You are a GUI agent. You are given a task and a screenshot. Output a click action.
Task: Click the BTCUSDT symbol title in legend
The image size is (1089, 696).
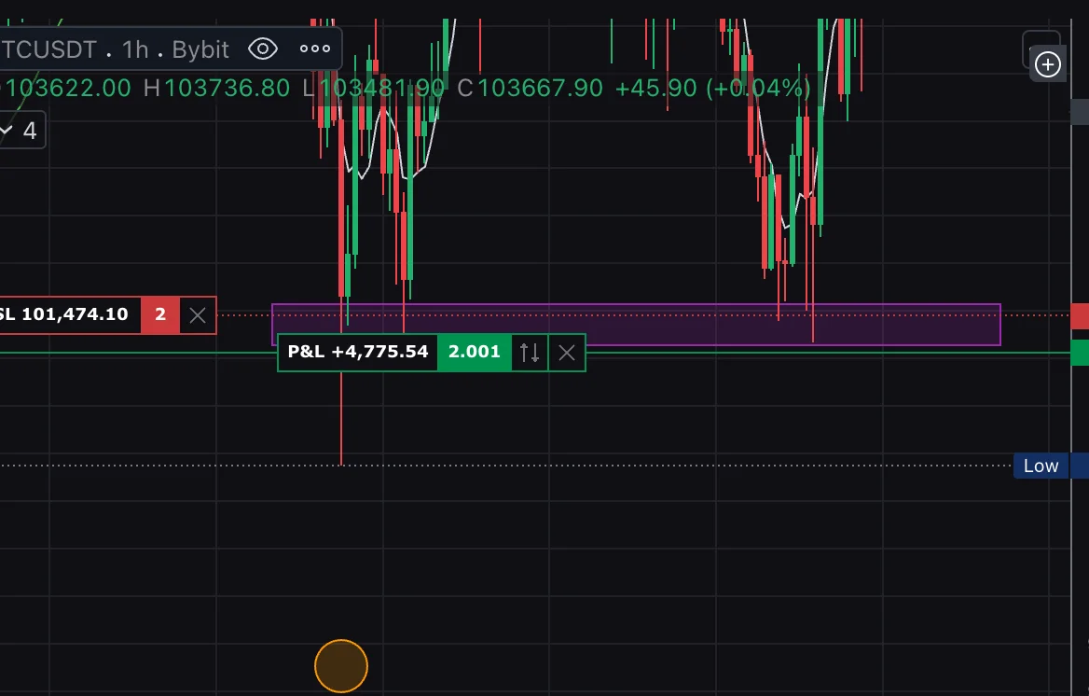click(x=48, y=49)
